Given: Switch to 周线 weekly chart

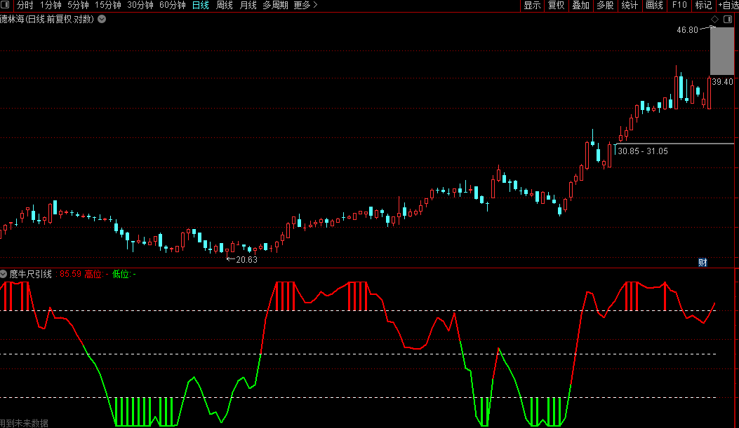Looking at the screenshot, I should [225, 5].
